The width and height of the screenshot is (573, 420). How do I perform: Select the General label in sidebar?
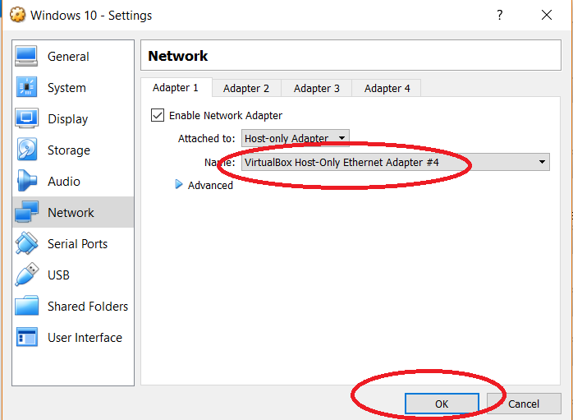tap(68, 57)
